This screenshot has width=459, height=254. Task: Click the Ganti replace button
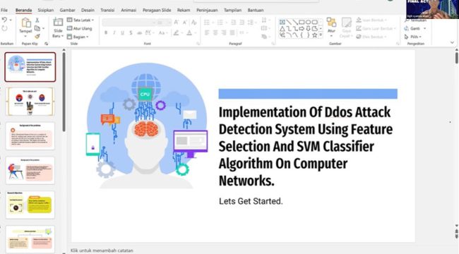click(x=415, y=28)
